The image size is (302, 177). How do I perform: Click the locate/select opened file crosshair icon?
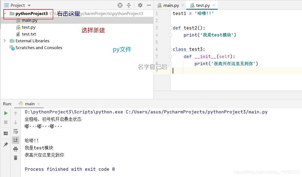click(120, 5)
